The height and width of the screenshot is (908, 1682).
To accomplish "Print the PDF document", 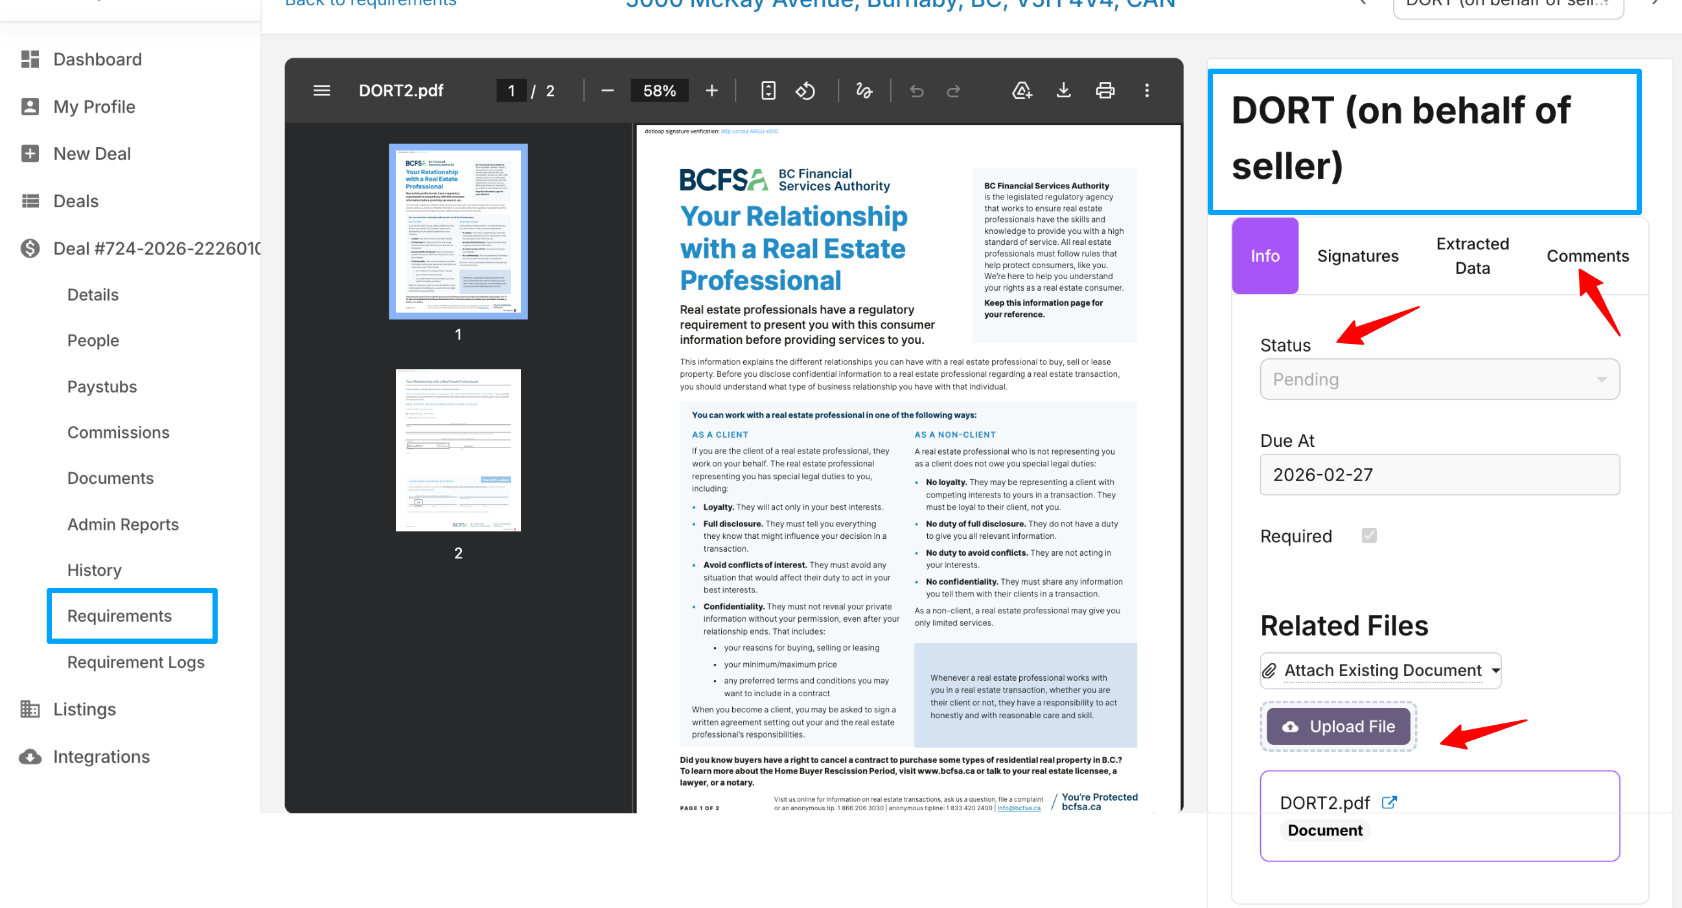I will click(x=1105, y=91).
